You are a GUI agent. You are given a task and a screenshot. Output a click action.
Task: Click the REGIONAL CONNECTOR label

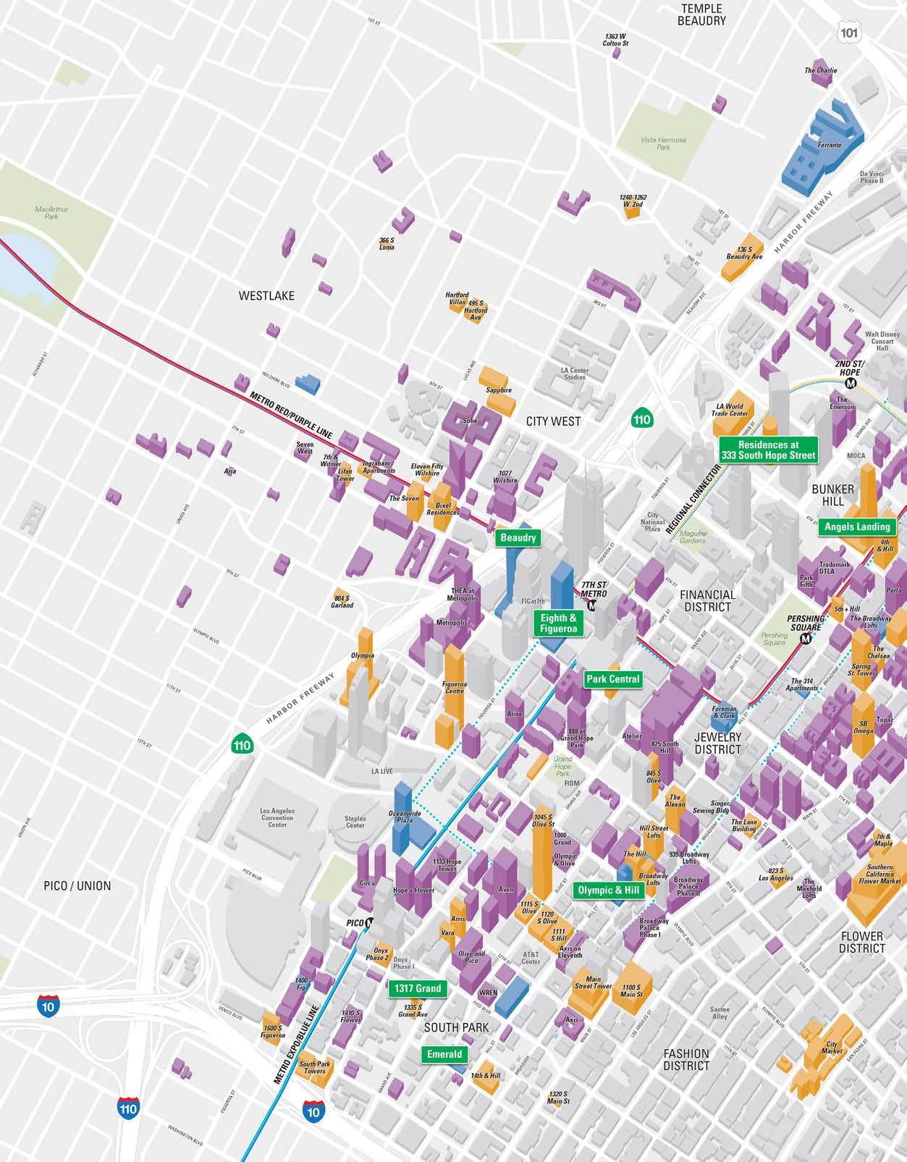(692, 501)
